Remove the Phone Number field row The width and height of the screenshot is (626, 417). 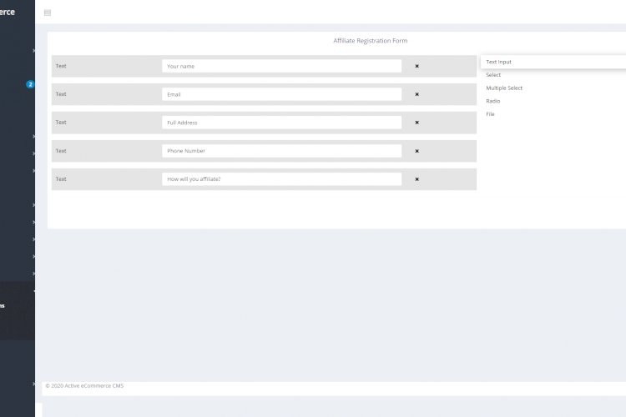(x=416, y=151)
